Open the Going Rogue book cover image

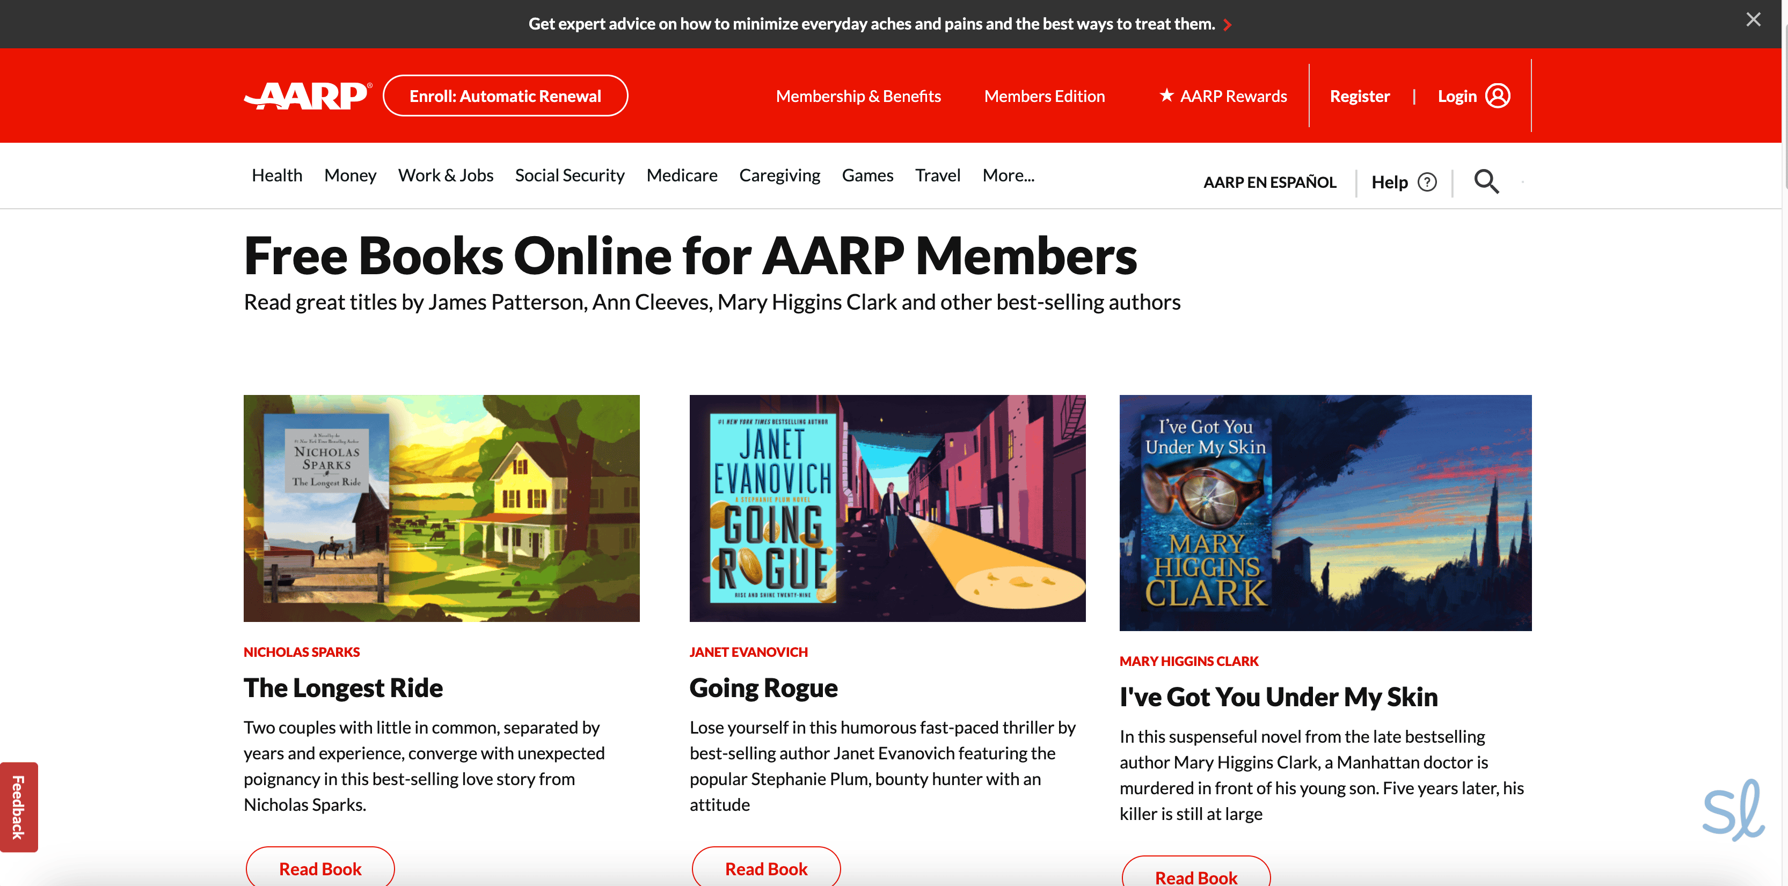tap(886, 508)
